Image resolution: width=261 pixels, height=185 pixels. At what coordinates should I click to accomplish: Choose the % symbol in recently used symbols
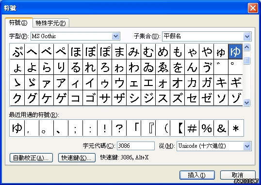(206, 128)
